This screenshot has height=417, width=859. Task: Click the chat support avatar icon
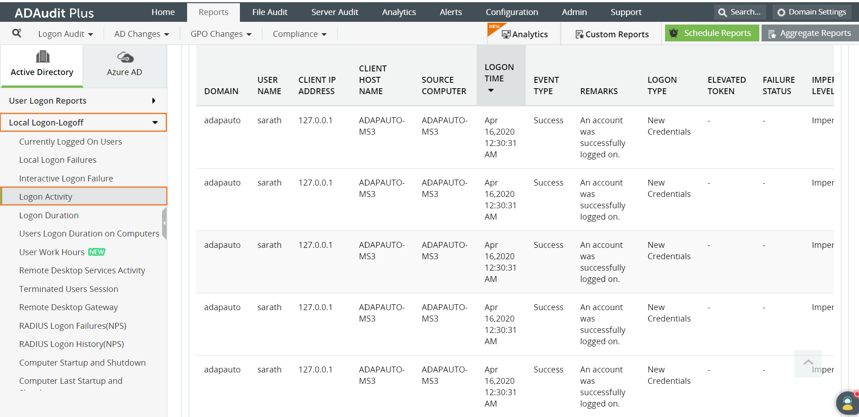pyautogui.click(x=847, y=402)
